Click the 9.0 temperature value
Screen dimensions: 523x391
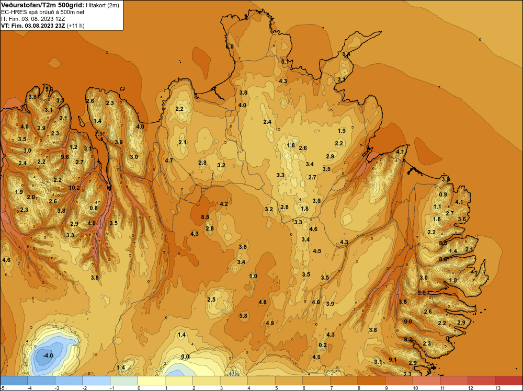(408, 321)
